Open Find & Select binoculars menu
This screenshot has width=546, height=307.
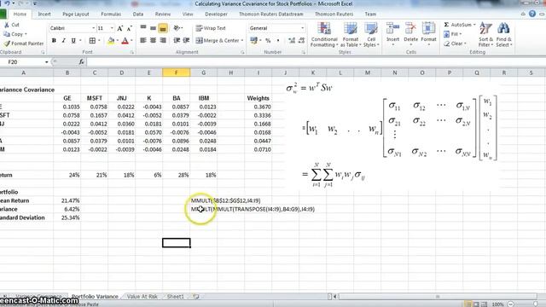504,35
